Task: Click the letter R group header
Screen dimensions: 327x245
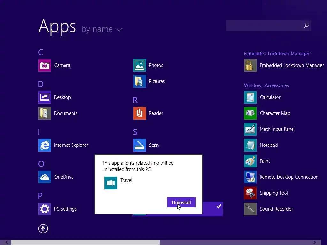Action: point(135,100)
